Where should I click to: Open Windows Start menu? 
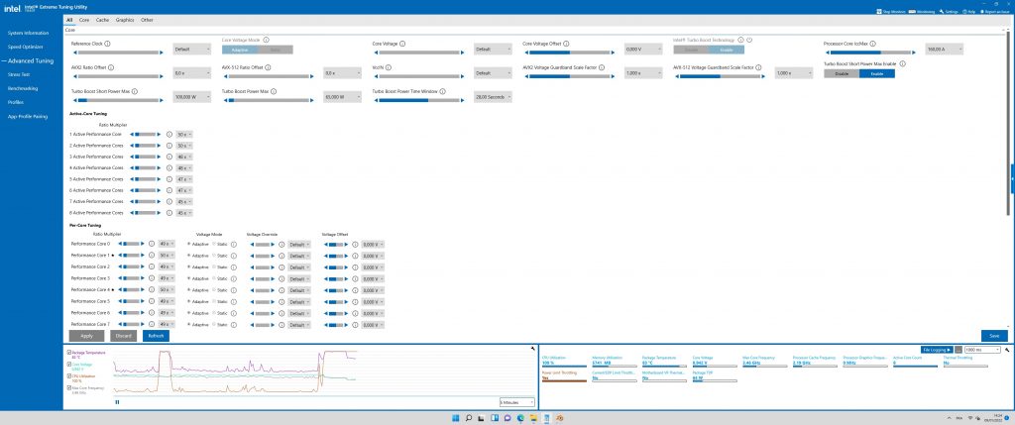(x=456, y=418)
